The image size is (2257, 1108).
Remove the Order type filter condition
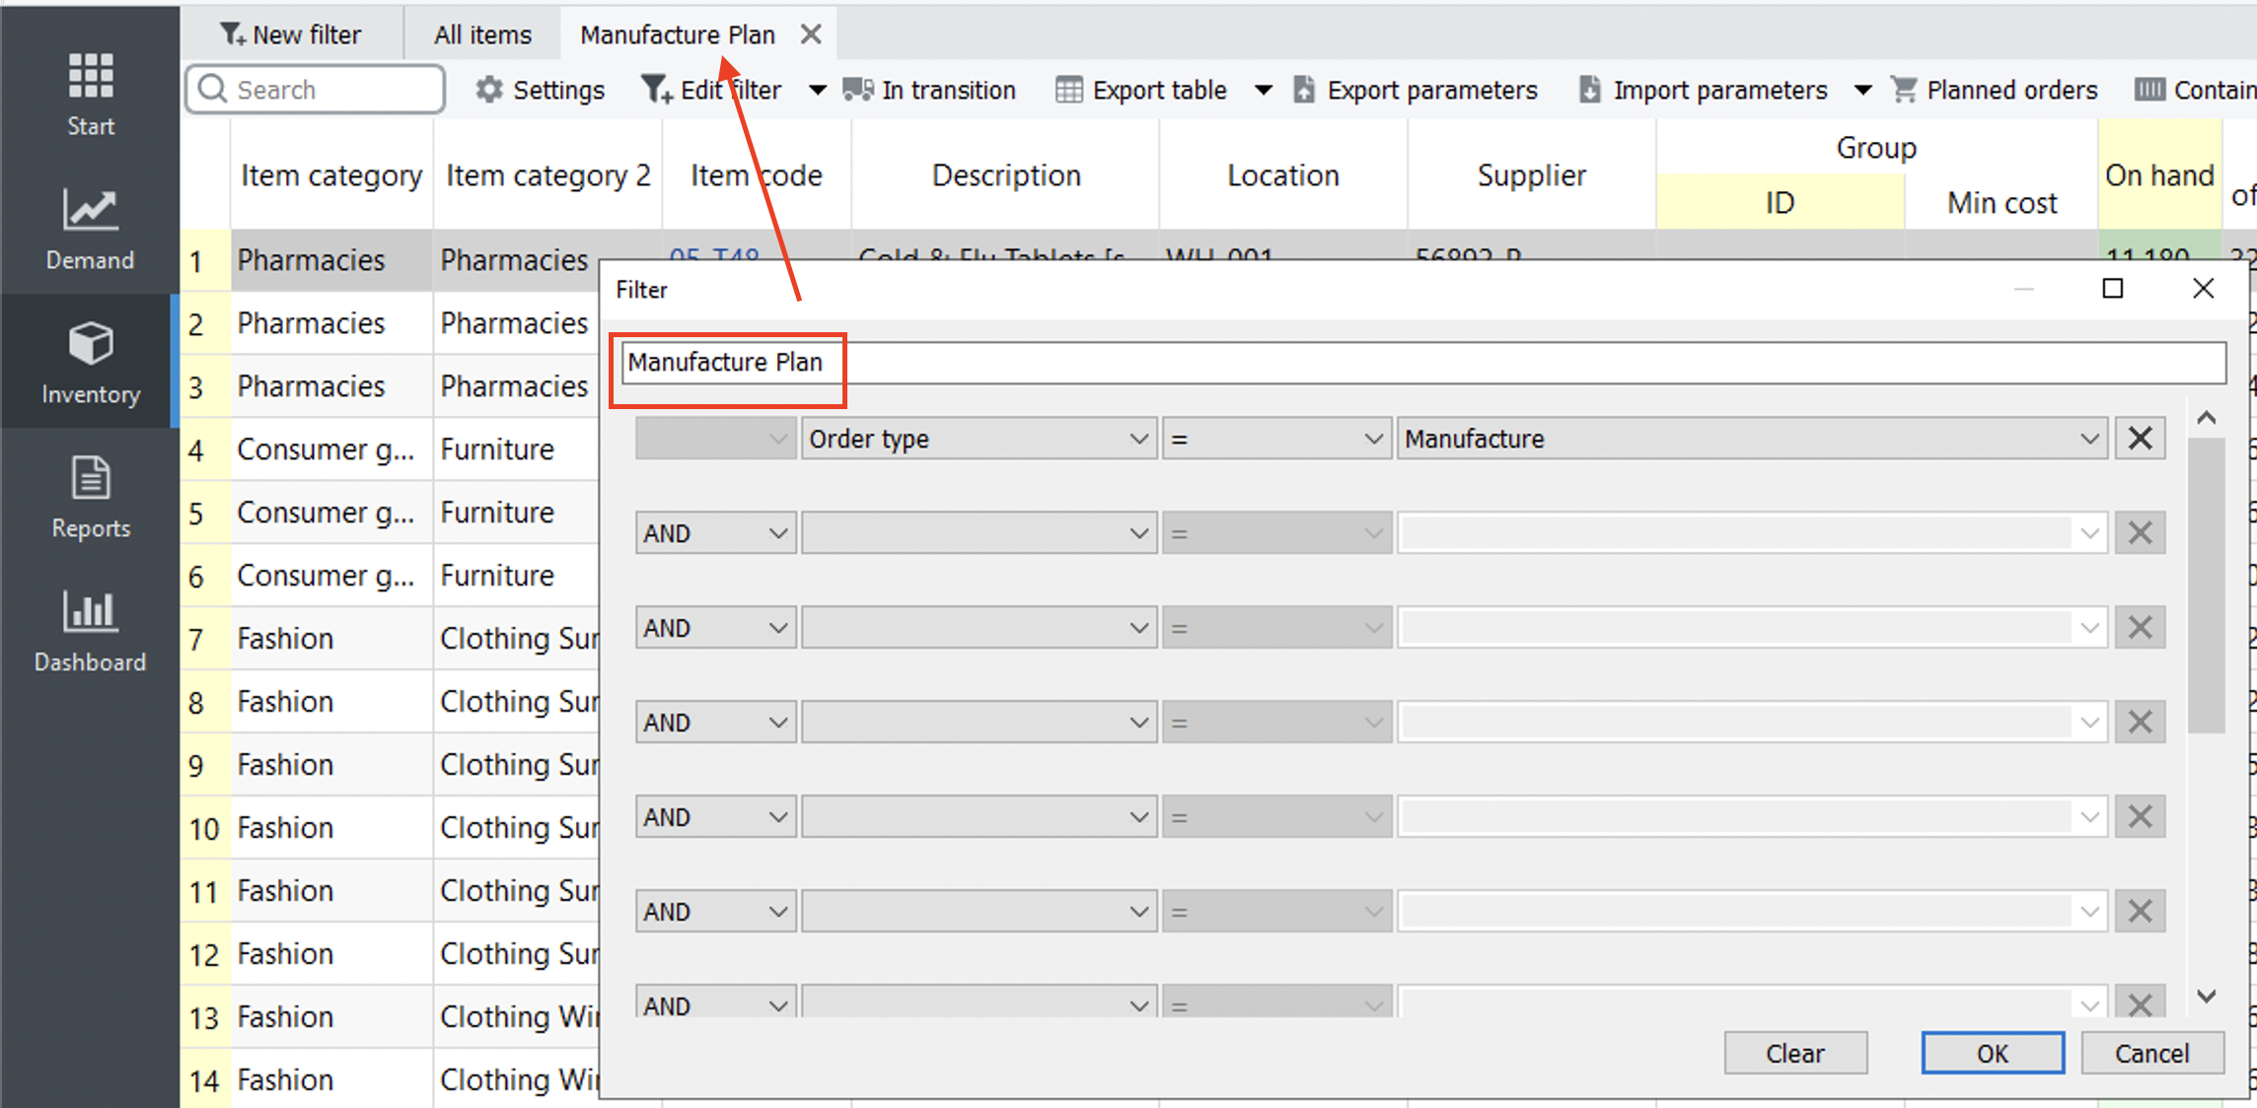point(2140,439)
